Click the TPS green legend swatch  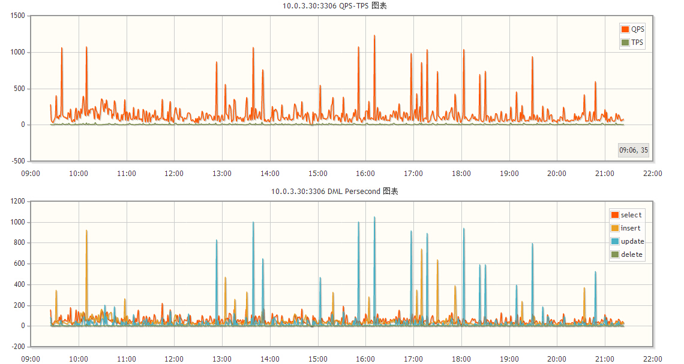(625, 43)
